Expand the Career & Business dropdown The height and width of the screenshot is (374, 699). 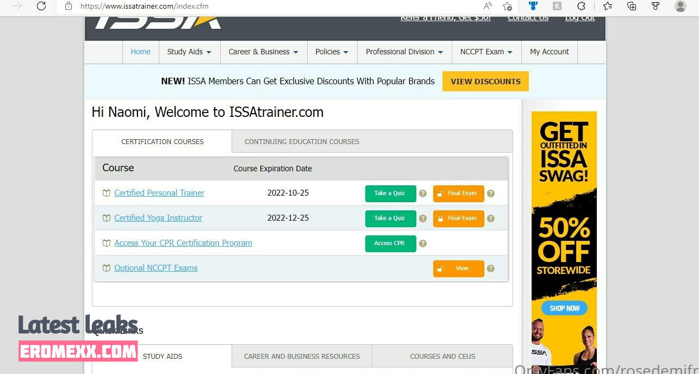(264, 52)
